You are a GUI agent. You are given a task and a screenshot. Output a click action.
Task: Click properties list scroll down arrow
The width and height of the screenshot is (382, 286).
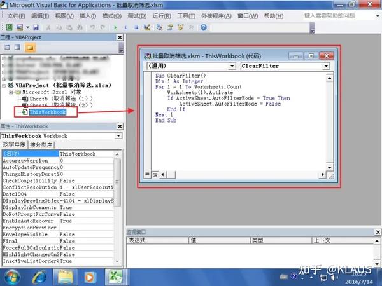pos(117,261)
